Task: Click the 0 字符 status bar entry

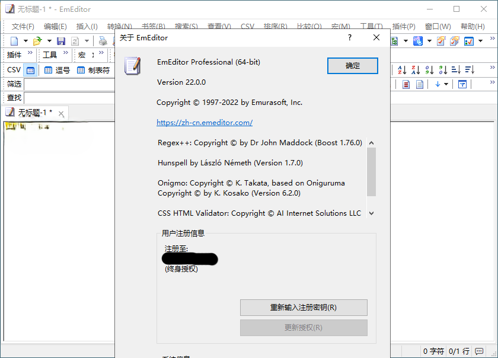Action: pyautogui.click(x=433, y=351)
